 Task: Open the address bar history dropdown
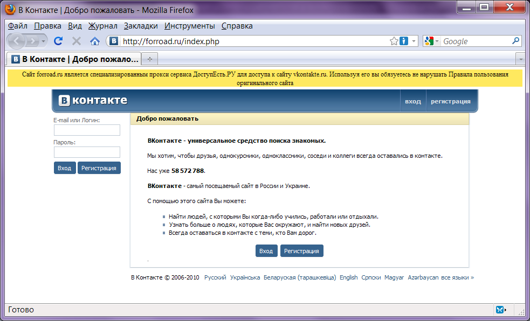pyautogui.click(x=414, y=41)
